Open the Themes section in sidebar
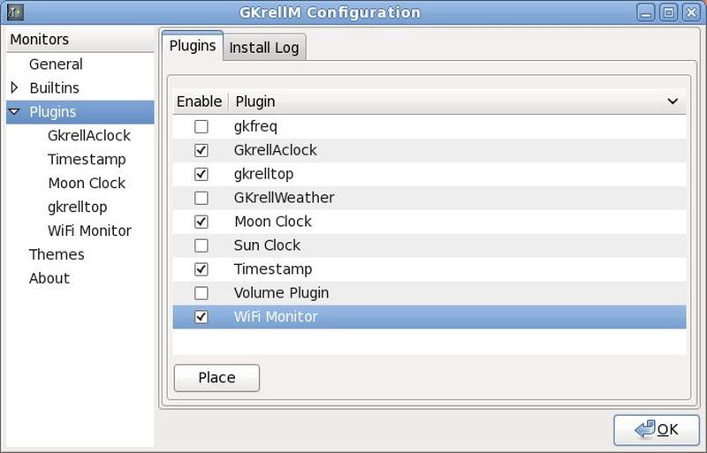Screen dimensions: 707x453 click(x=57, y=254)
